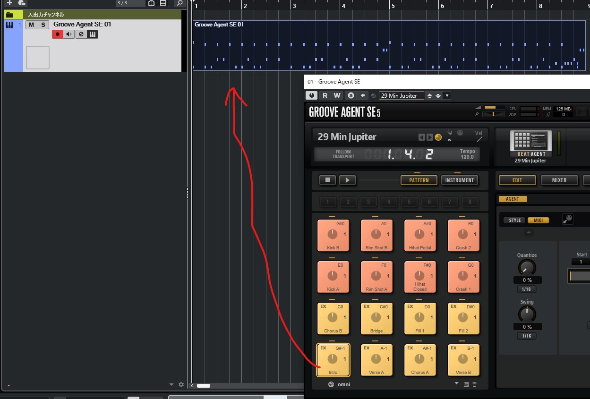This screenshot has width=590, height=399.
Task: Trigger the Hihat Closed pad
Action: (420, 277)
